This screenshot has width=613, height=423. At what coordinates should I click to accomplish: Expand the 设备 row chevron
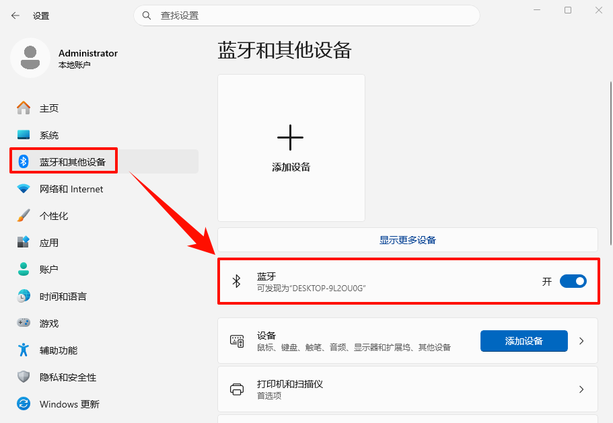click(581, 341)
